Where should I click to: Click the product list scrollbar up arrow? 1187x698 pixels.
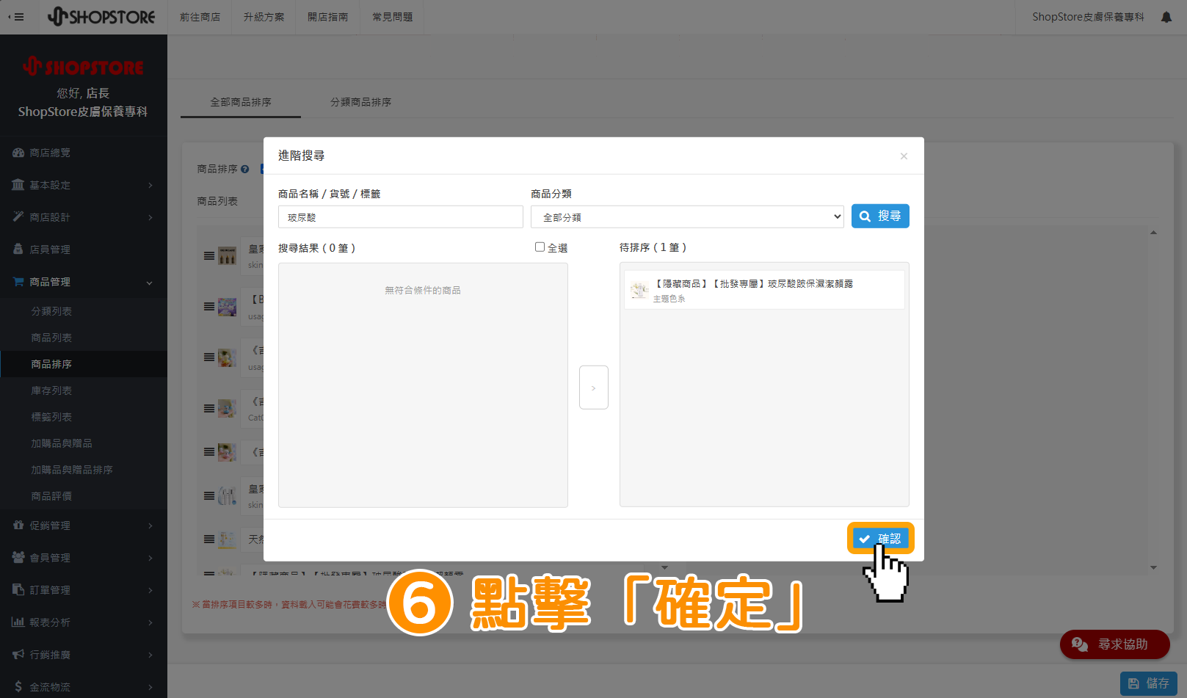pyautogui.click(x=1153, y=233)
